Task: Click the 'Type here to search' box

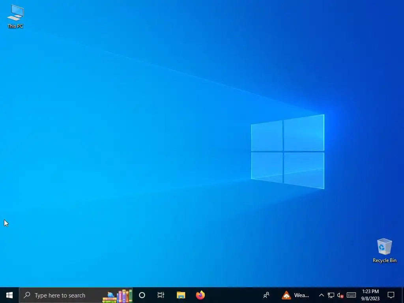Action: [76, 295]
